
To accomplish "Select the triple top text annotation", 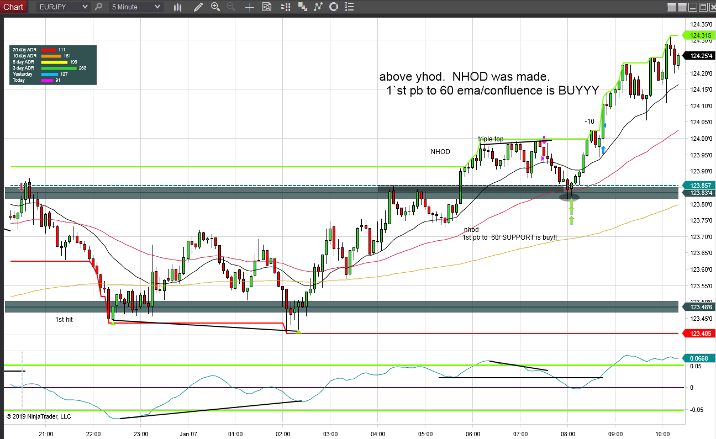I will coord(491,139).
